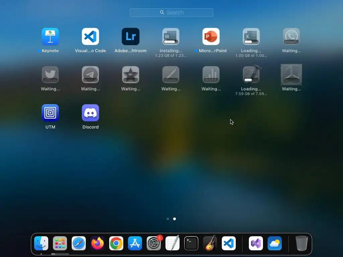Click the "Discord" label
This screenshot has width=343, height=257.
pyautogui.click(x=90, y=127)
